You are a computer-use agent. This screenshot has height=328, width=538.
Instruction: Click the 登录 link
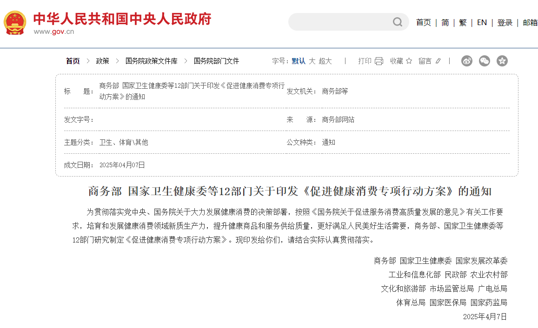click(505, 22)
